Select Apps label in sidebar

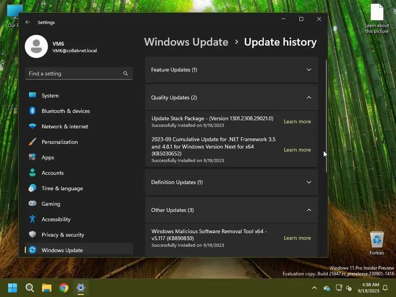point(48,157)
